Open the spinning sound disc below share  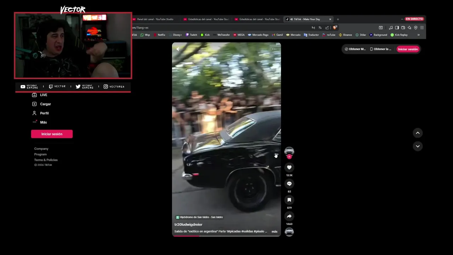pos(289,232)
